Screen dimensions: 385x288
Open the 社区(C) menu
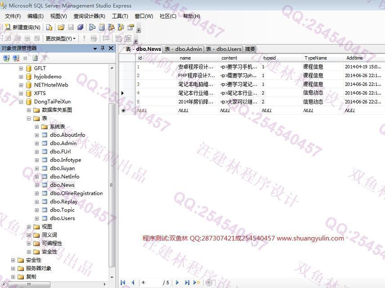pos(168,16)
